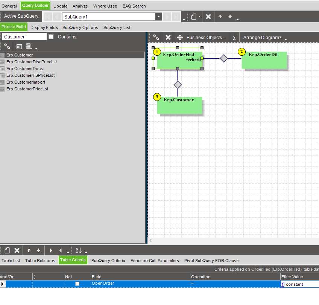This screenshot has width=319, height=305.
Task: Click the constant filter value cell
Action: click(300, 284)
